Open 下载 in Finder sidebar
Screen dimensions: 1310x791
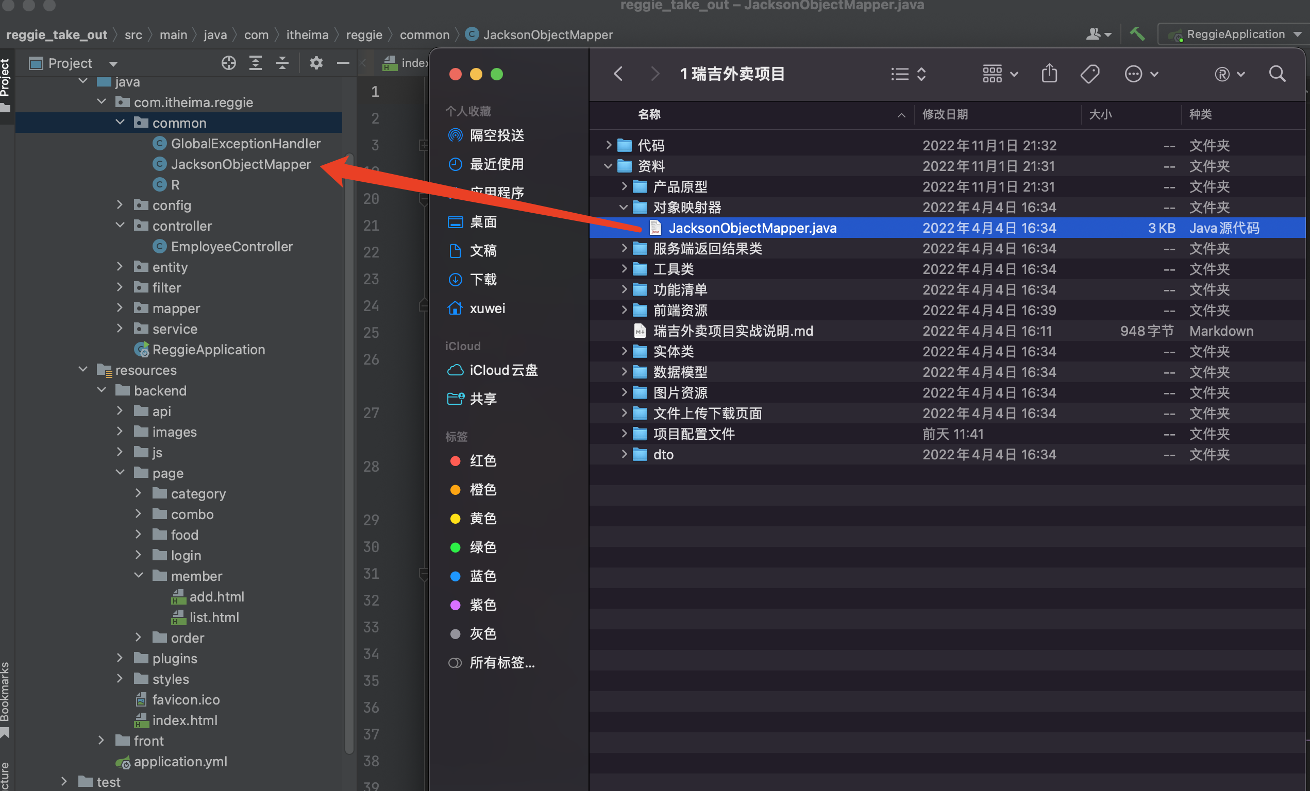point(482,280)
